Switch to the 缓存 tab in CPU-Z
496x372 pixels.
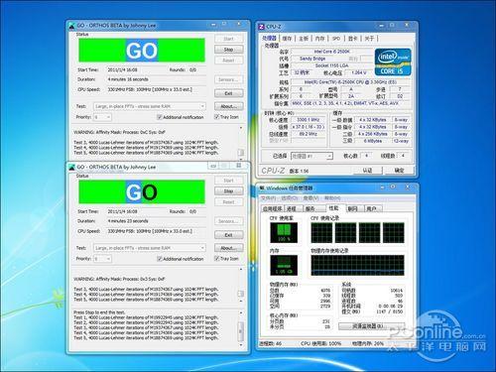(287, 39)
